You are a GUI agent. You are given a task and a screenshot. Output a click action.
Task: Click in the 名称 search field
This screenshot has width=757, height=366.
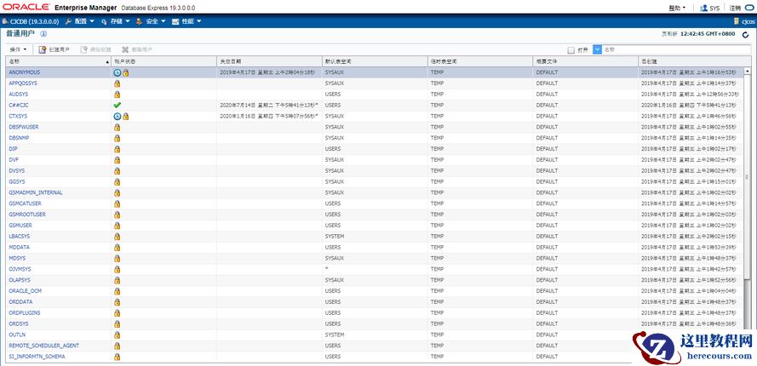(x=677, y=49)
